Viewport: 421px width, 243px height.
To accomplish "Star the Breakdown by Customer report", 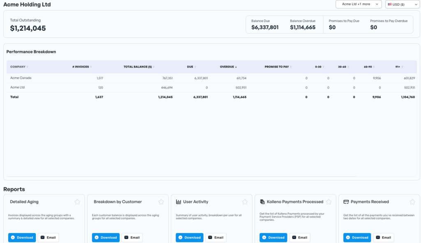I will point(161,202).
